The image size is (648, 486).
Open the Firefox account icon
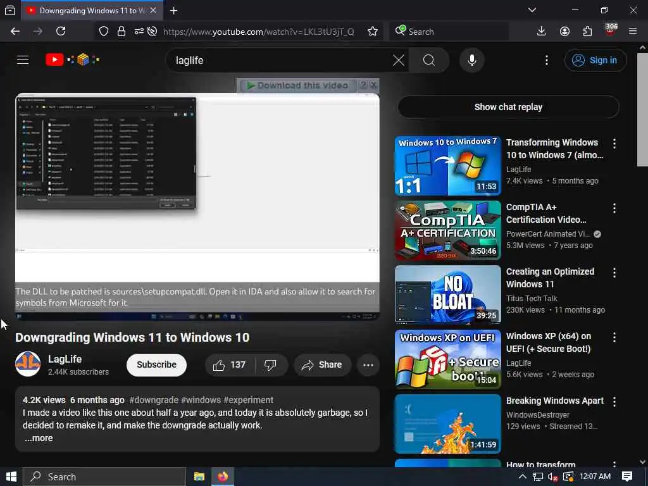tap(564, 32)
